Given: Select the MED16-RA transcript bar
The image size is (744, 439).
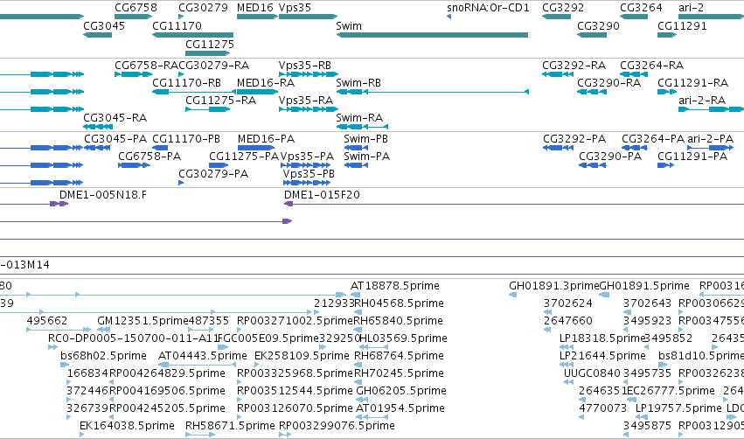Looking at the screenshot, I should coord(257,92).
